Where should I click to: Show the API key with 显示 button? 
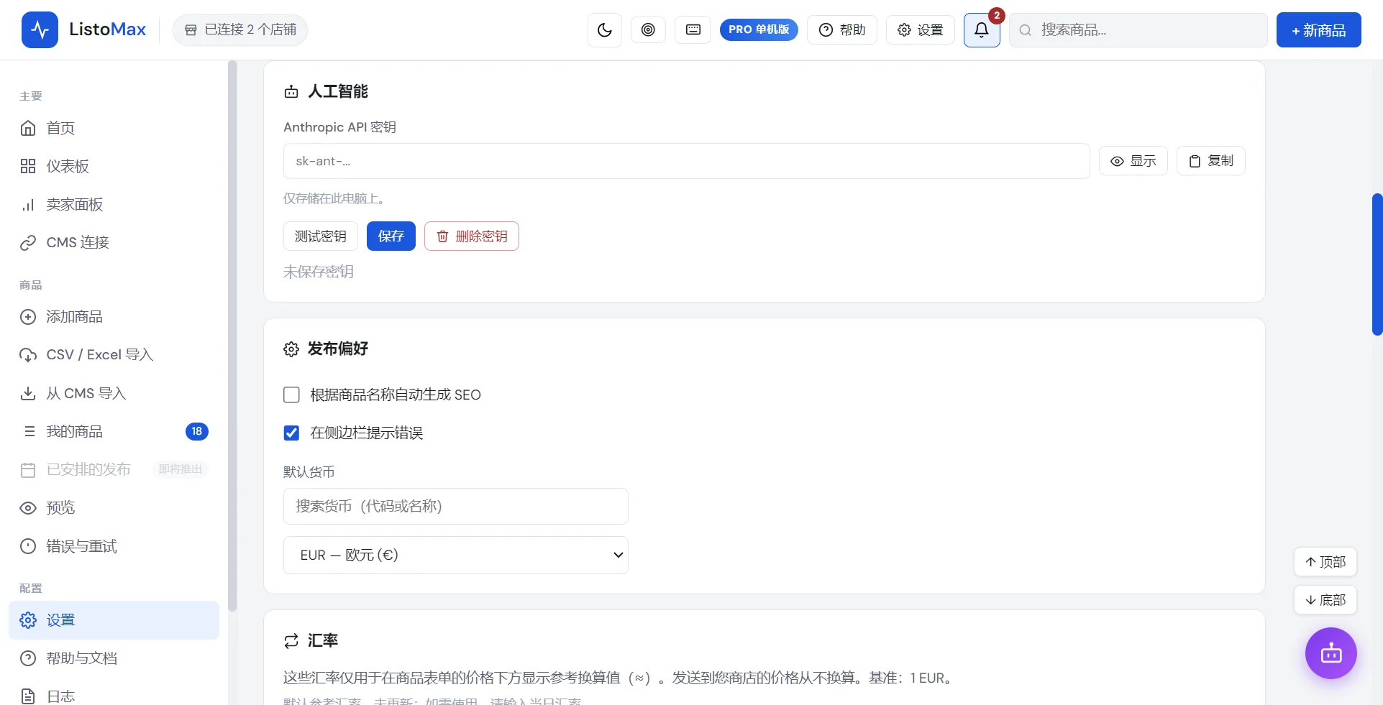pos(1133,161)
